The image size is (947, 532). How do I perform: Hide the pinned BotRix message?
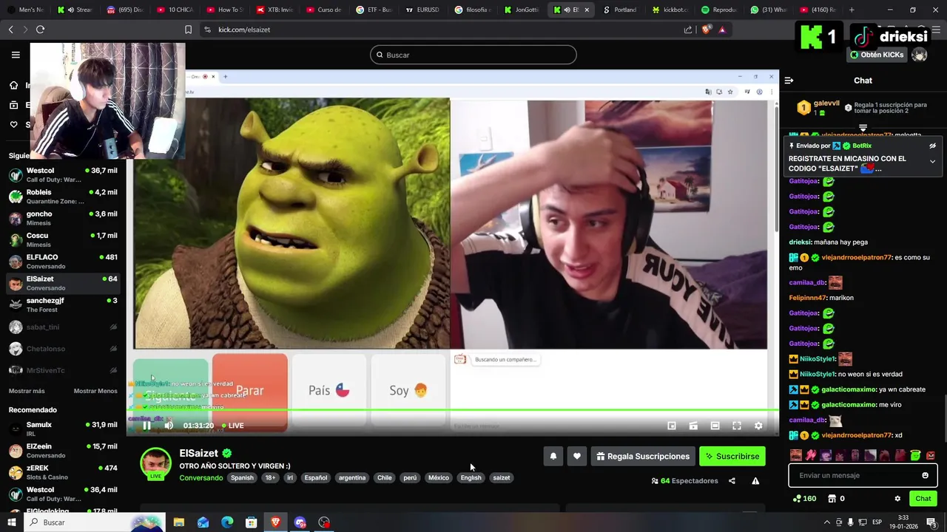pyautogui.click(x=933, y=146)
